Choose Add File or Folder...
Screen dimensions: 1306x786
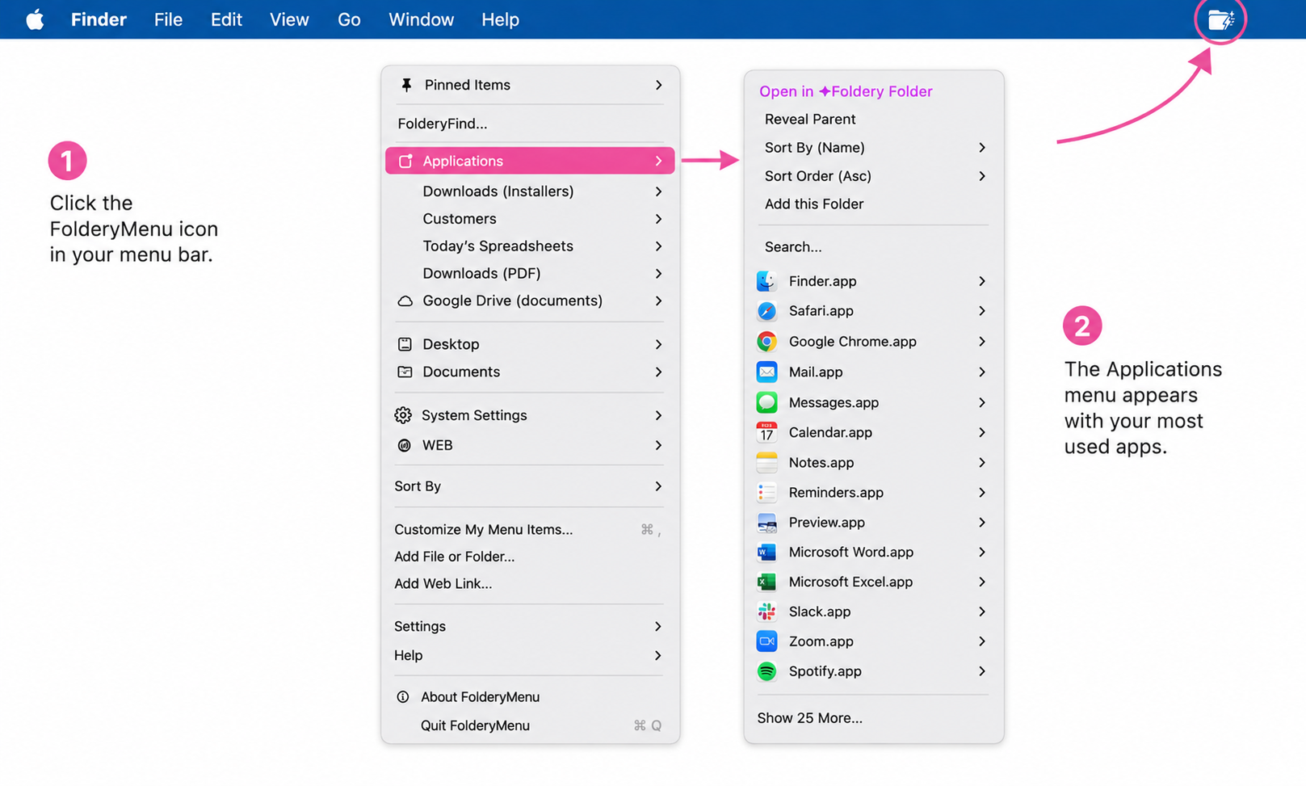[454, 557]
